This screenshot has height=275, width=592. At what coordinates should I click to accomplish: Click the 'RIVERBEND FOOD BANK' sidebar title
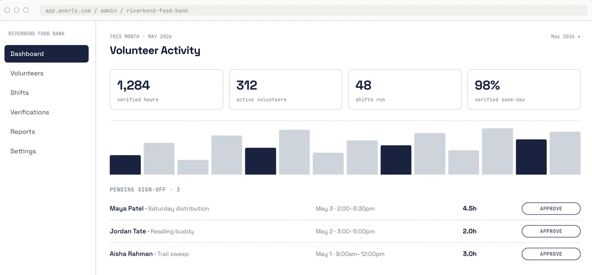click(x=37, y=34)
